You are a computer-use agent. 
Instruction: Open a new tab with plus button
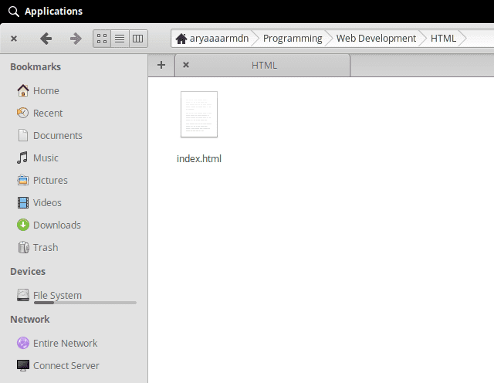tap(161, 65)
